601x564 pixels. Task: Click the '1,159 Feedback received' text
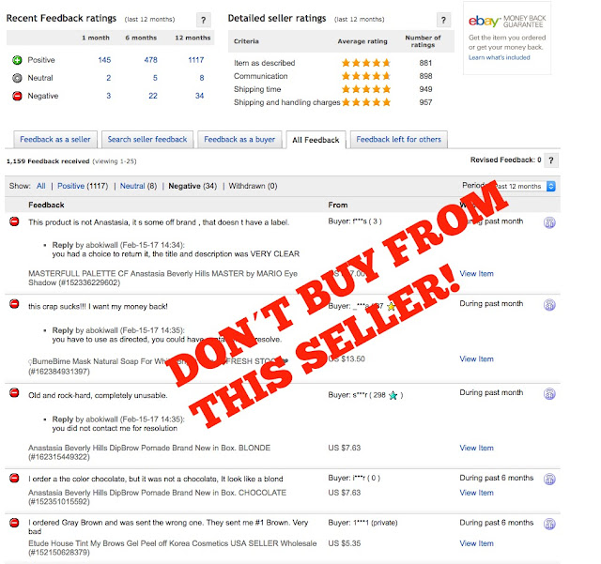point(48,161)
